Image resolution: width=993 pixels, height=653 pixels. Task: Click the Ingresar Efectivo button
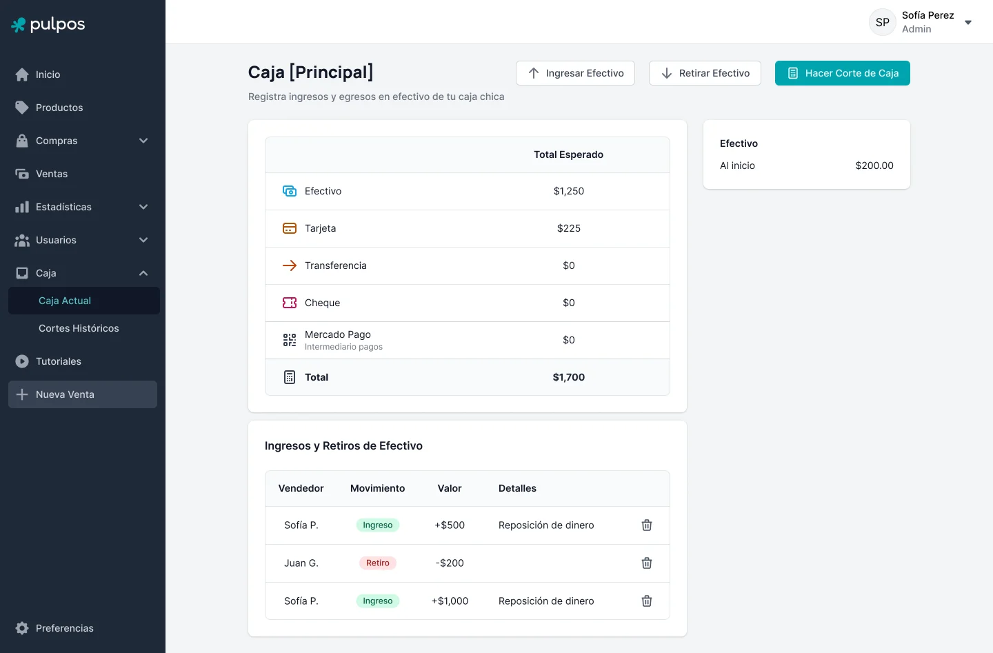click(x=575, y=73)
